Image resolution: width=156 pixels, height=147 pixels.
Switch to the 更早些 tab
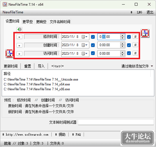pos(28,22)
